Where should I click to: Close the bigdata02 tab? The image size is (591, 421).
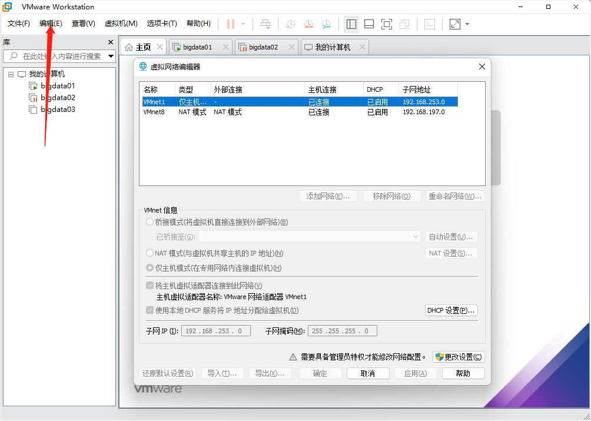click(x=291, y=47)
